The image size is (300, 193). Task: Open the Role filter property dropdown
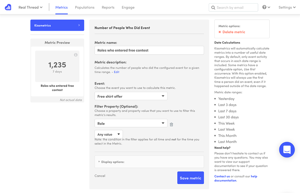(131, 123)
